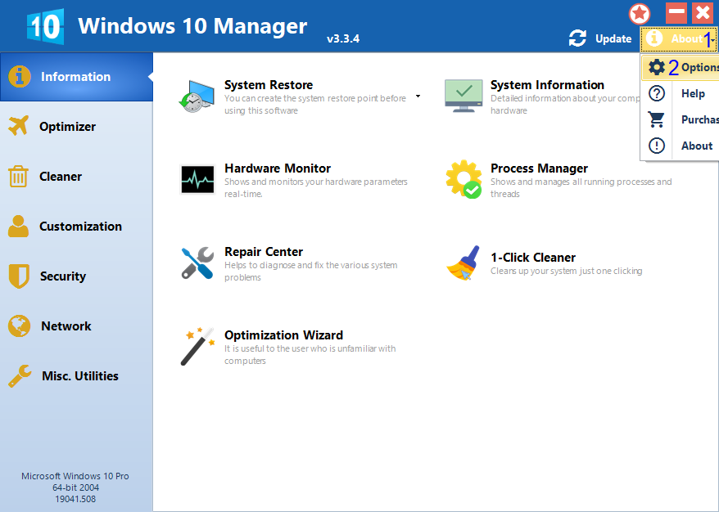Choose the About entry in dropdown menu
Viewport: 719px width, 512px height.
681,146
